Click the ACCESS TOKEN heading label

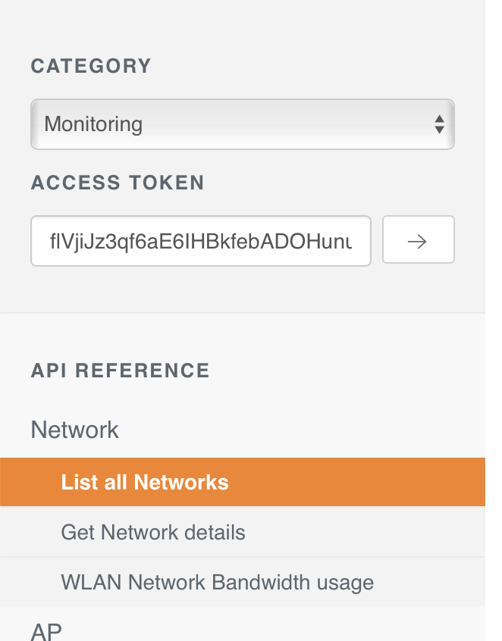click(x=118, y=183)
